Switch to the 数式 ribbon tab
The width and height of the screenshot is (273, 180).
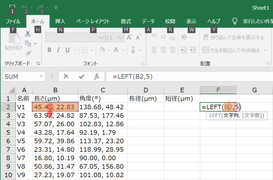click(x=126, y=22)
